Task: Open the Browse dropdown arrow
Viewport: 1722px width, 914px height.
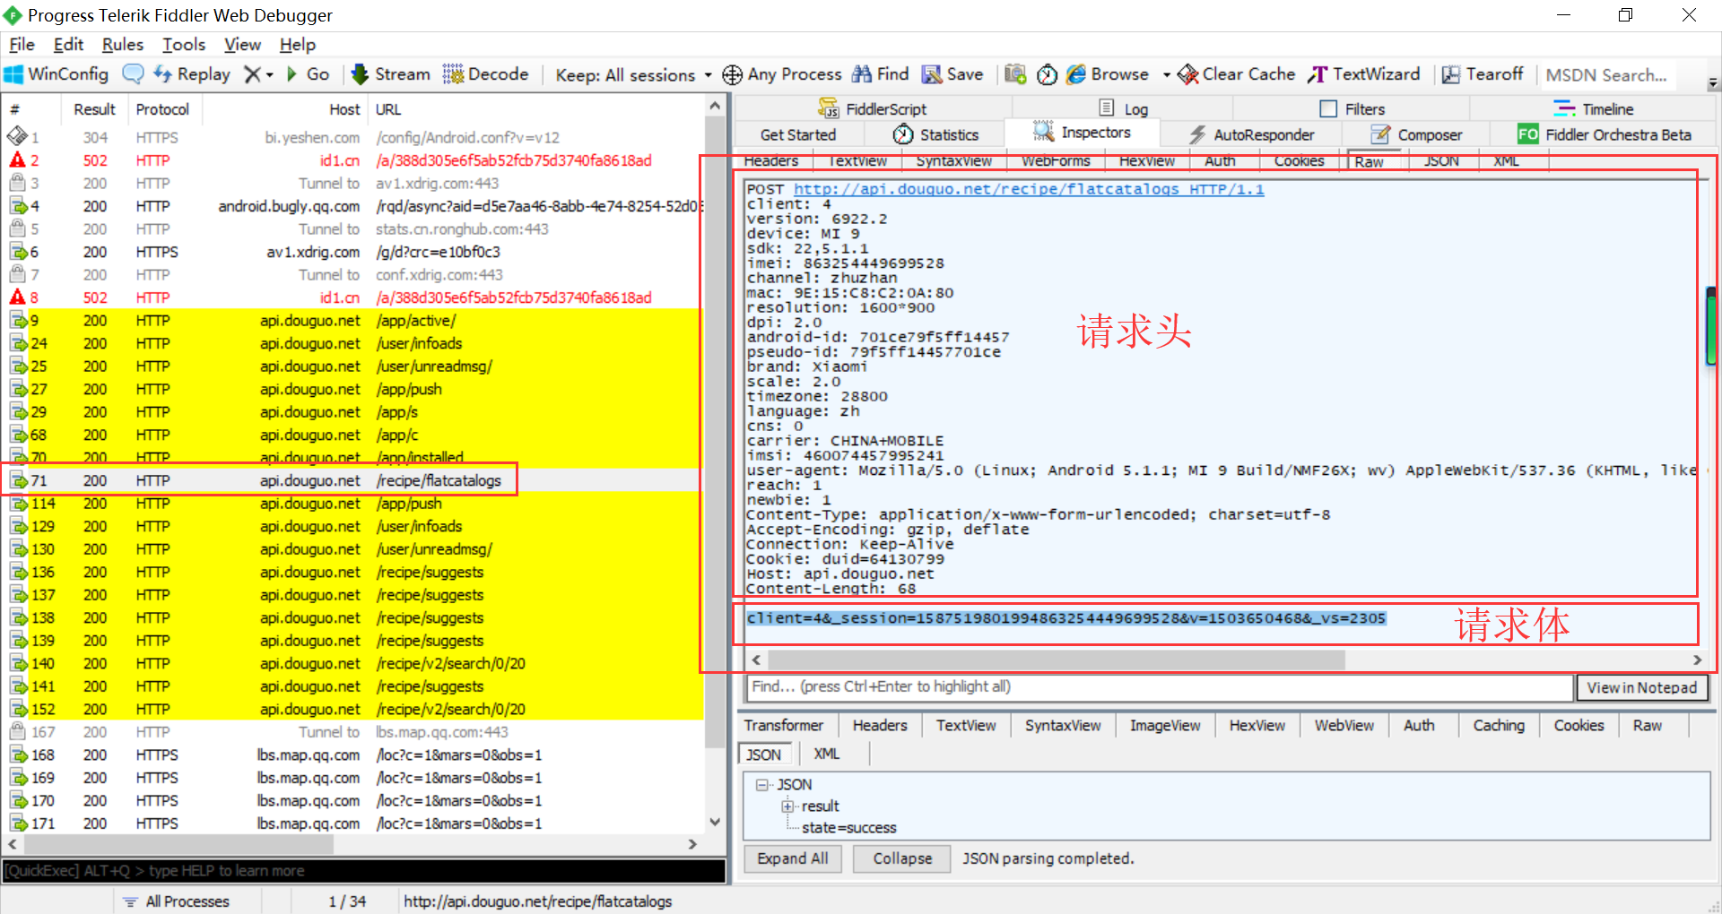Action: pyautogui.click(x=1166, y=74)
